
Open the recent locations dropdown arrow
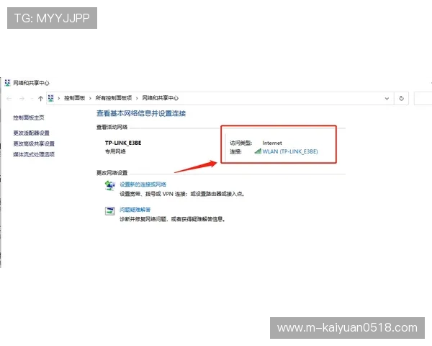click(32, 99)
